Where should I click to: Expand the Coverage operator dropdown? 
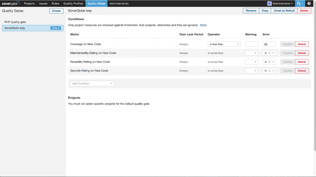(x=224, y=44)
